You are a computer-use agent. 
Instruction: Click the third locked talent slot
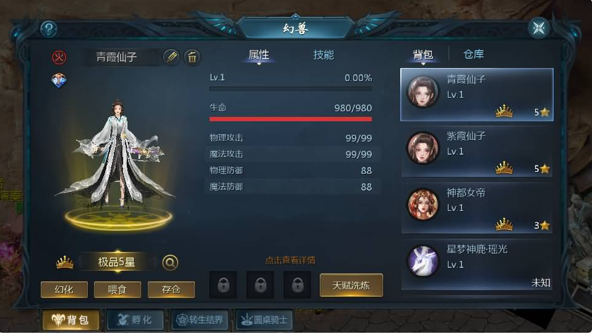298,285
